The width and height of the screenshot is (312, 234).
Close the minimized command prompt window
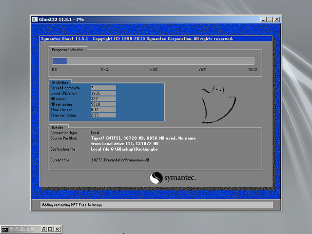click(x=58, y=229)
